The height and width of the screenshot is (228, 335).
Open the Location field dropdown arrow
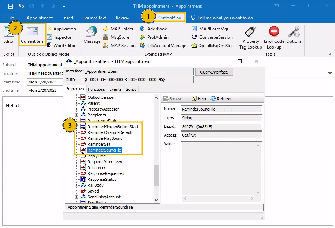pyautogui.click(x=330, y=73)
